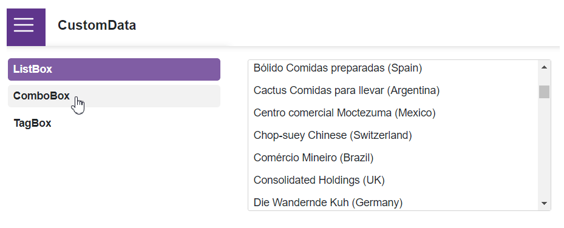The height and width of the screenshot is (228, 564).
Task: Click the scrollbar up arrow
Action: click(x=544, y=67)
